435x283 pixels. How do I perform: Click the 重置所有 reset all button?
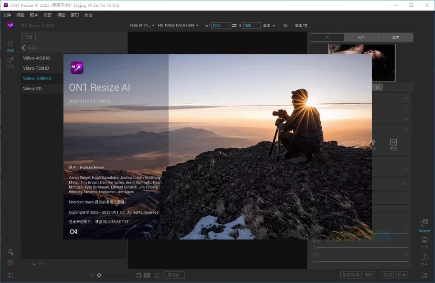point(351,275)
